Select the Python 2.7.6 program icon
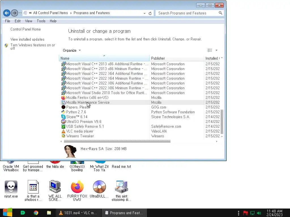The width and height of the screenshot is (290, 217). pos(63,112)
